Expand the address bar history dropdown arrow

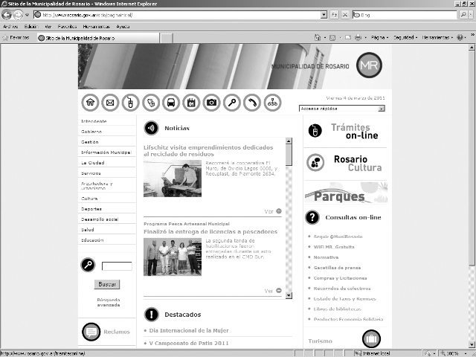click(x=324, y=15)
